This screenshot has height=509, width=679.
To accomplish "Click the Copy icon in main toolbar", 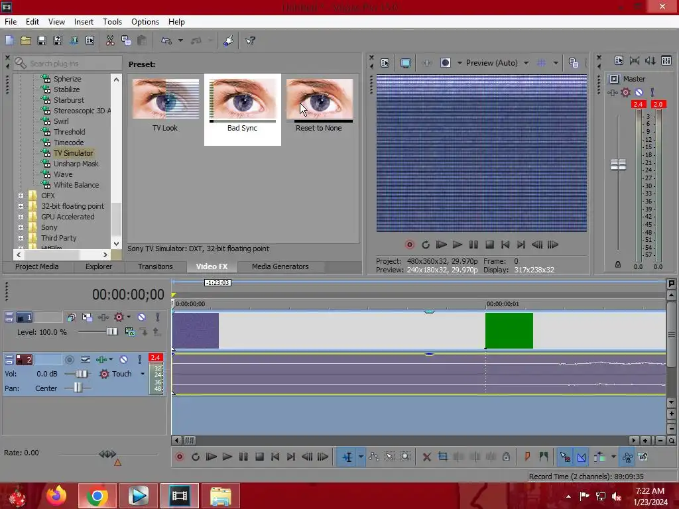I will pos(126,40).
